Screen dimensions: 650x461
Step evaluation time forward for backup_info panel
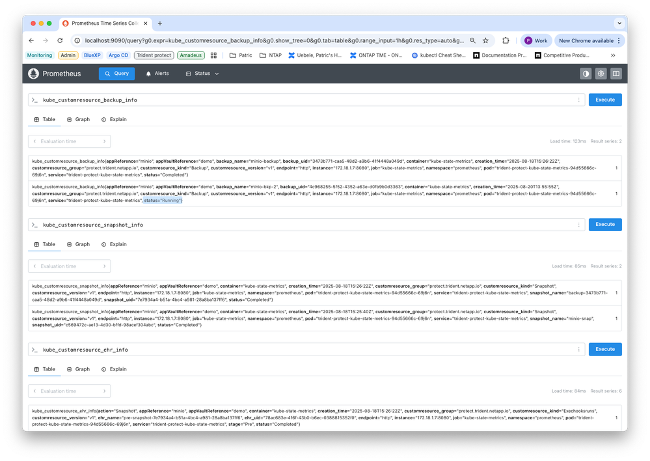[105, 141]
